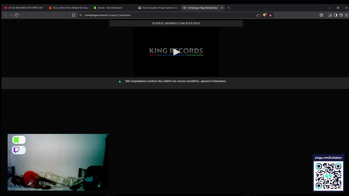Open Brave Shields panel
The height and width of the screenshot is (196, 349).
pyautogui.click(x=264, y=15)
